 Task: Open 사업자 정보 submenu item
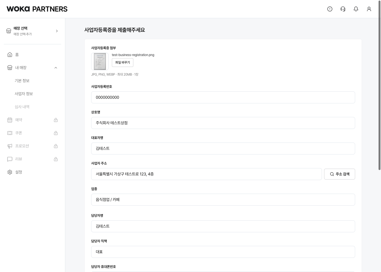coord(24,94)
